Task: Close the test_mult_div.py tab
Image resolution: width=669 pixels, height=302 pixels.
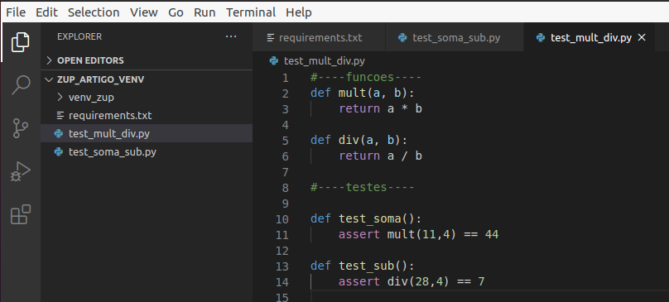Action: point(642,37)
